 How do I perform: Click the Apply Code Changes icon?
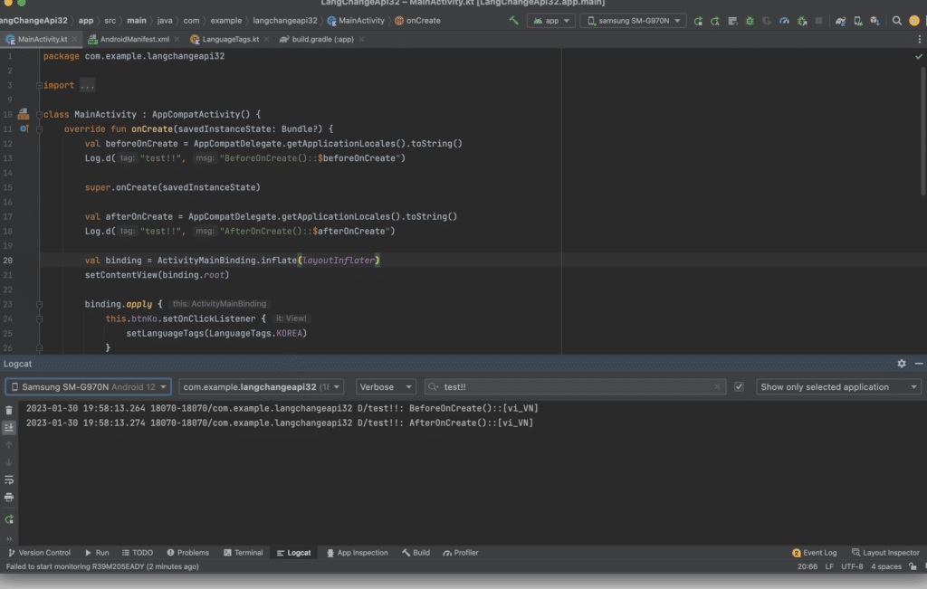pos(732,21)
